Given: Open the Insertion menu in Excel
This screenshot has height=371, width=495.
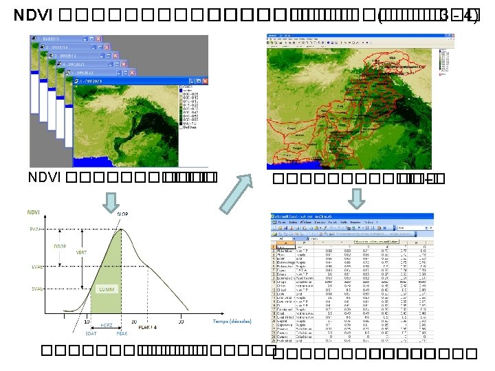Looking at the screenshot, I should click(320, 223).
